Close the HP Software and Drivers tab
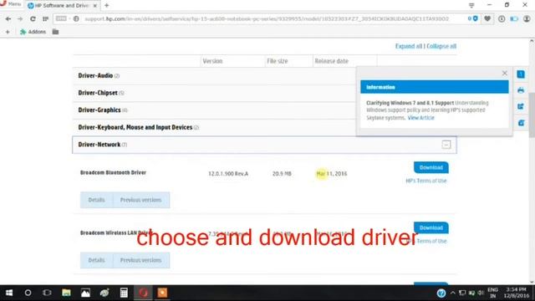 pyautogui.click(x=94, y=6)
